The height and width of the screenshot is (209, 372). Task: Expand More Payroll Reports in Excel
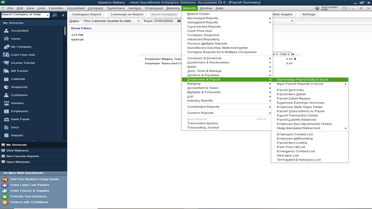pos(310,84)
